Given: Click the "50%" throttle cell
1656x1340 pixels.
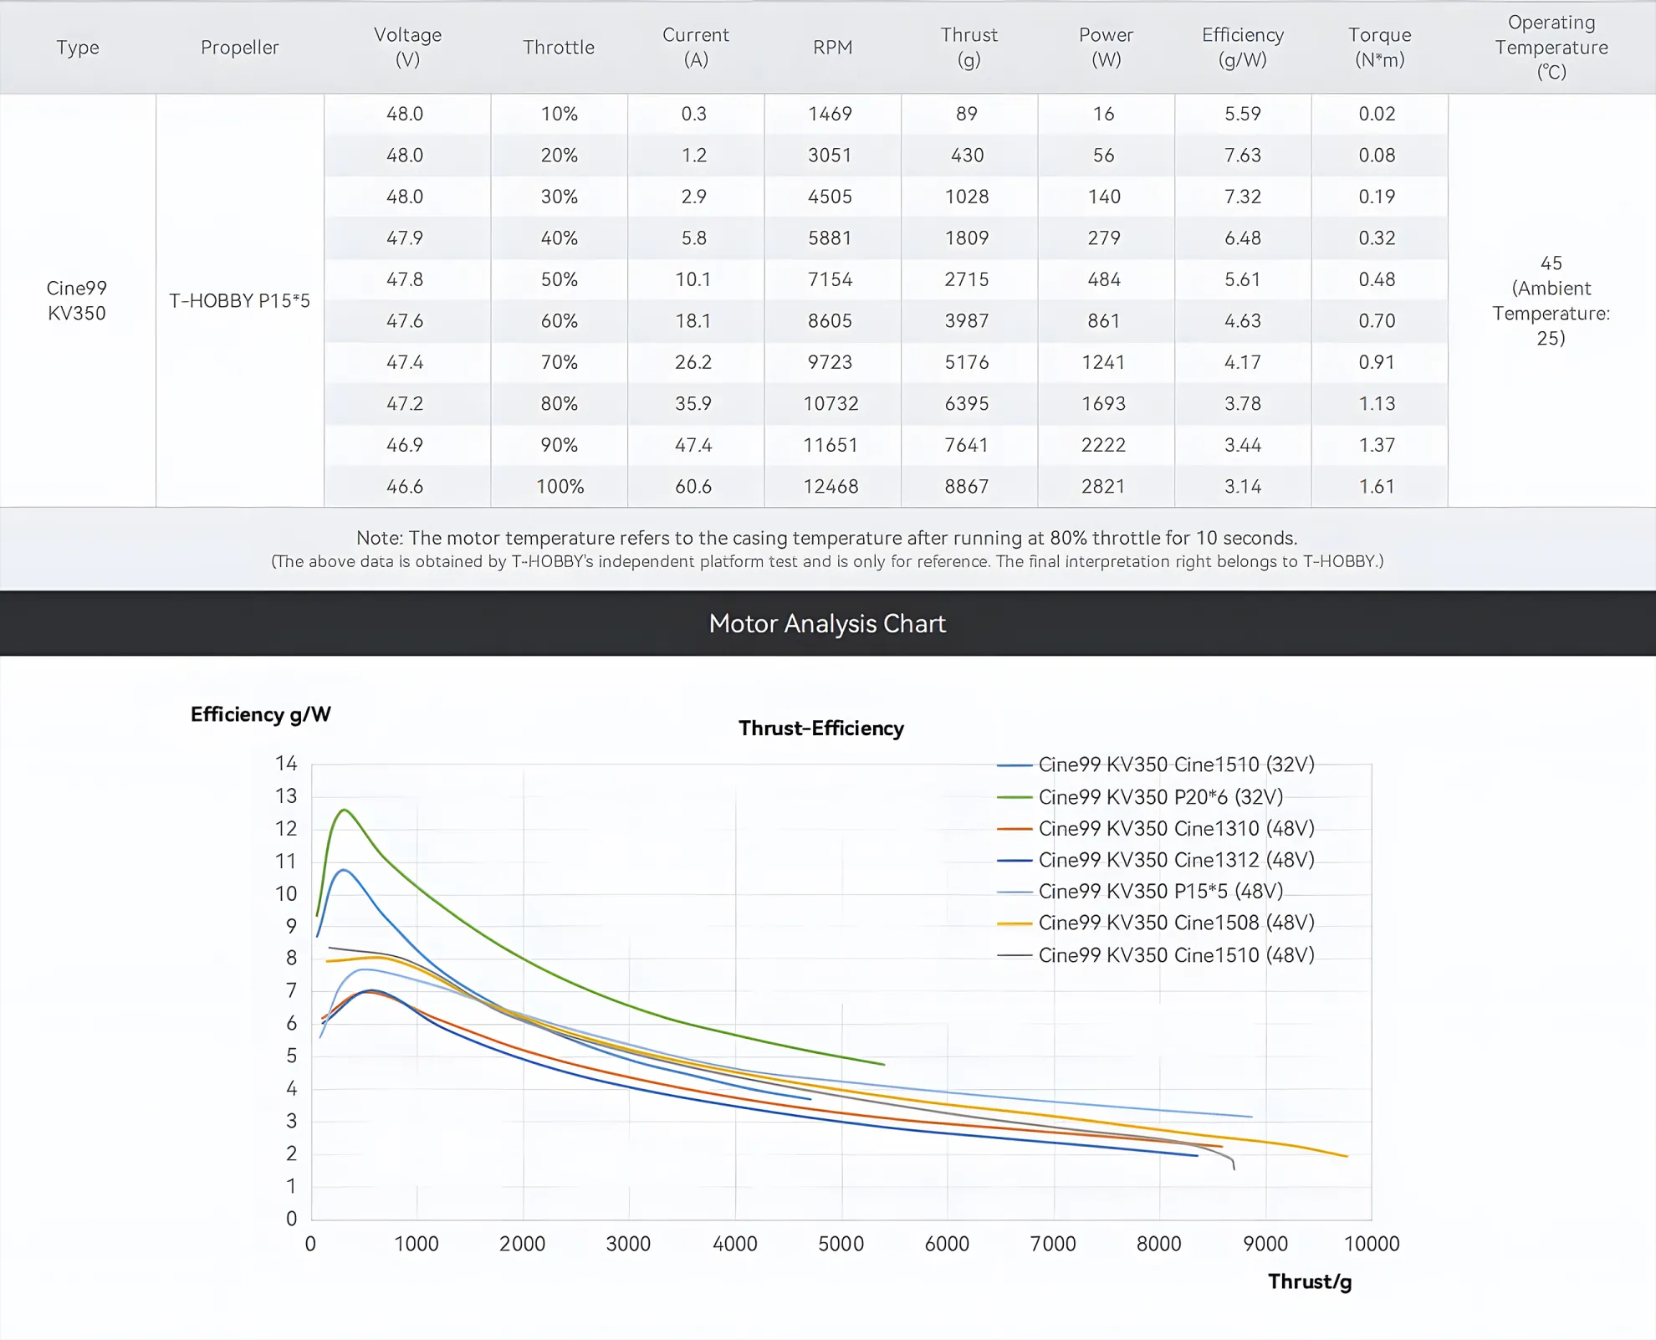Looking at the screenshot, I should [x=560, y=279].
